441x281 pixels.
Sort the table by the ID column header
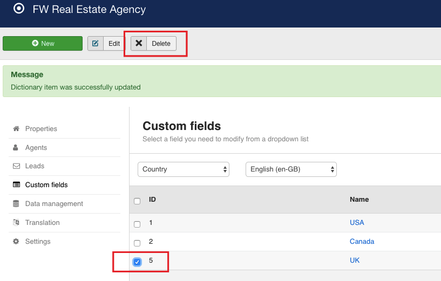152,200
